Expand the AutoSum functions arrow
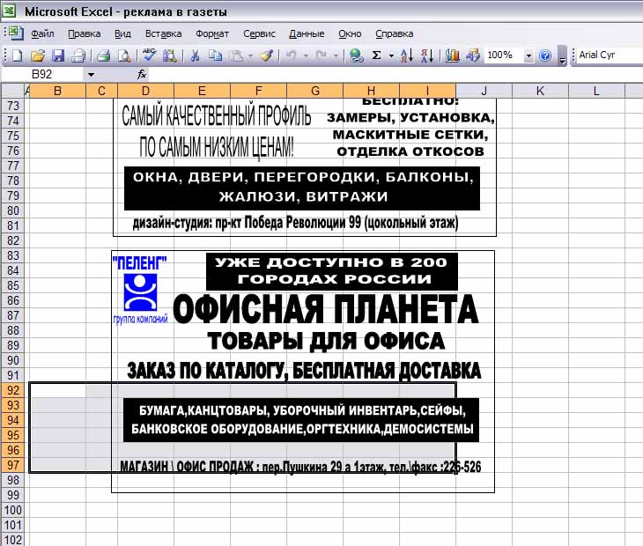The height and width of the screenshot is (546, 643). point(391,55)
